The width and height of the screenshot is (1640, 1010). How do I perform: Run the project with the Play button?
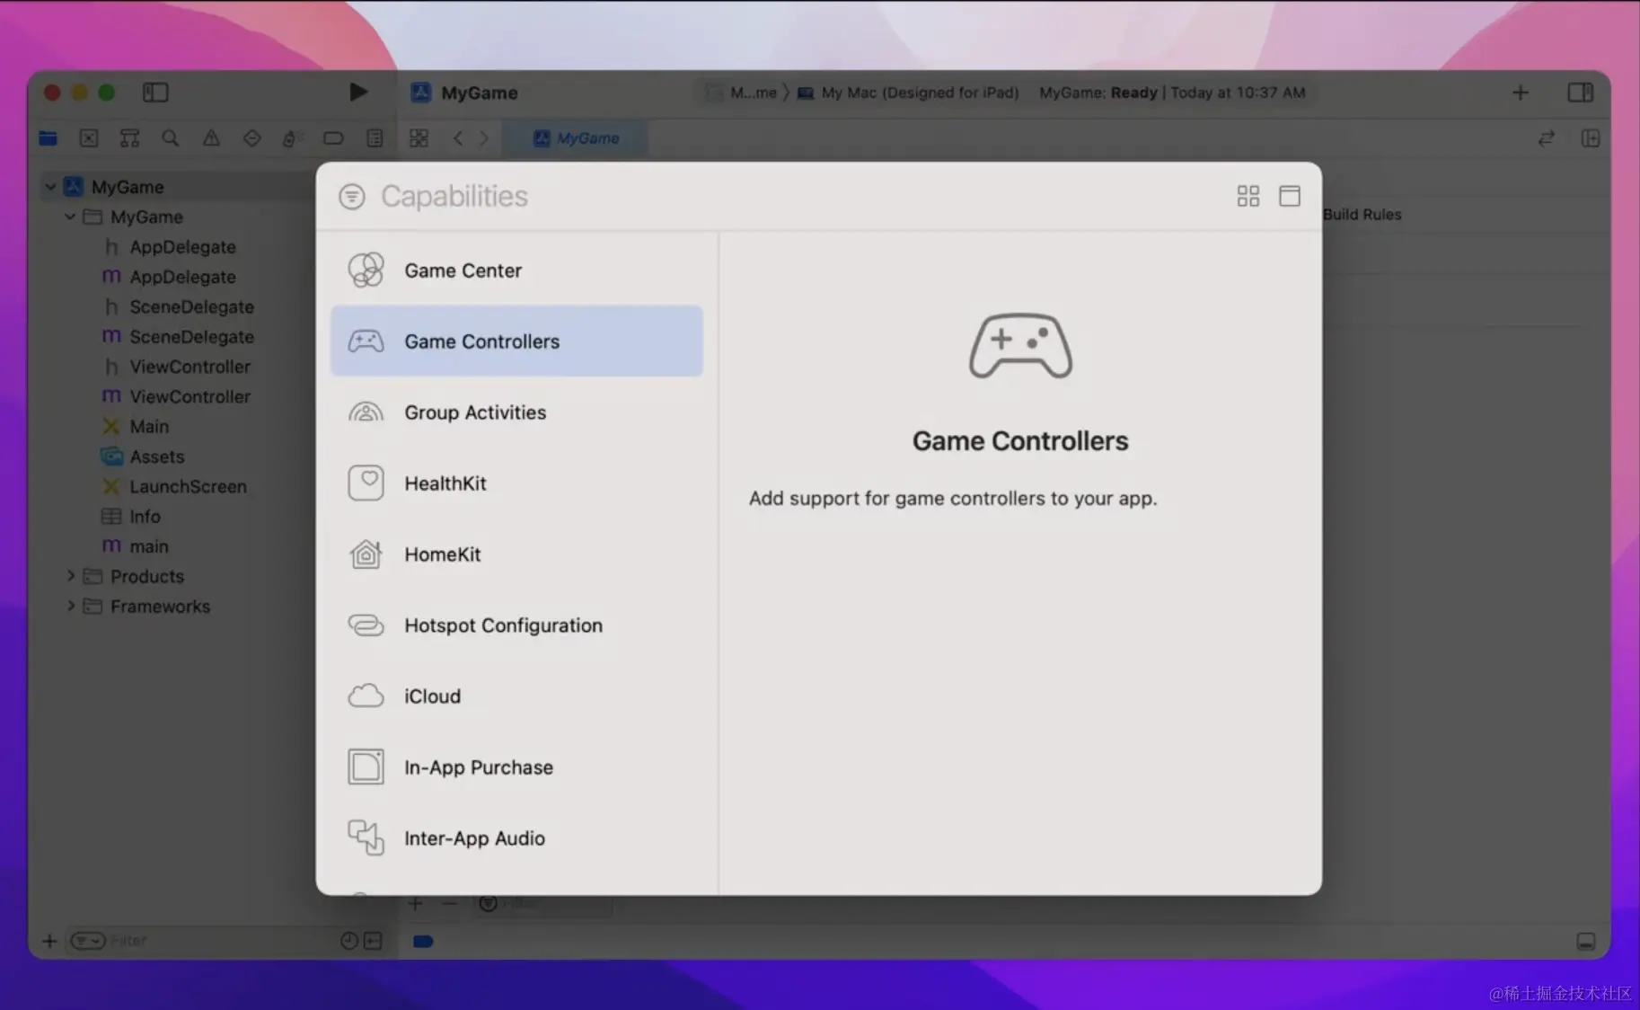[357, 92]
